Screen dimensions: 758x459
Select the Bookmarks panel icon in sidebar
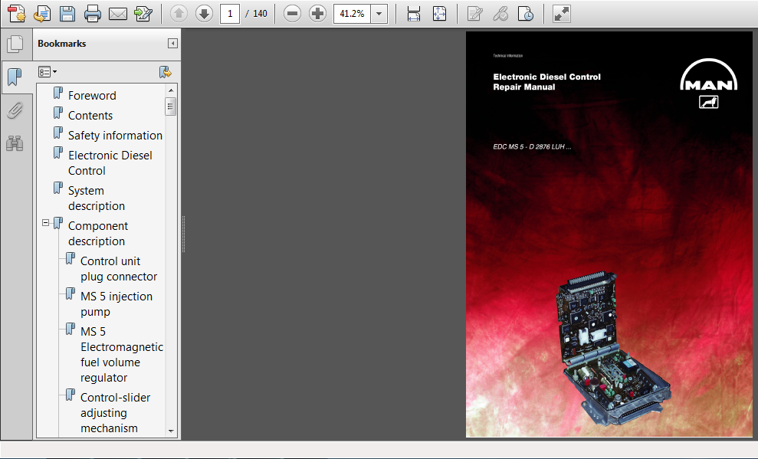click(x=15, y=77)
